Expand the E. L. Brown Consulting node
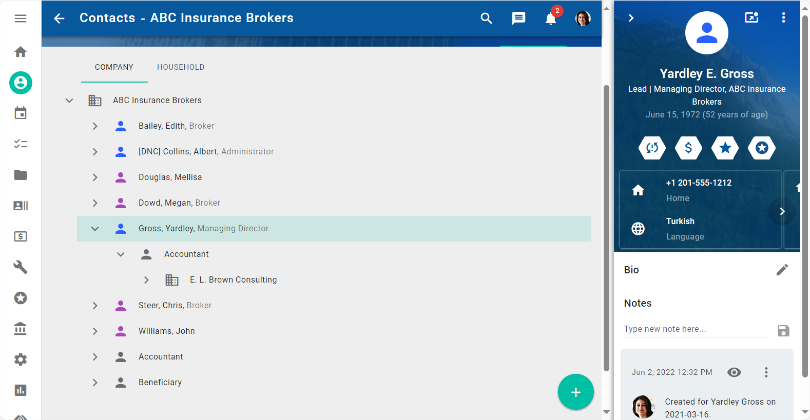 click(x=146, y=280)
